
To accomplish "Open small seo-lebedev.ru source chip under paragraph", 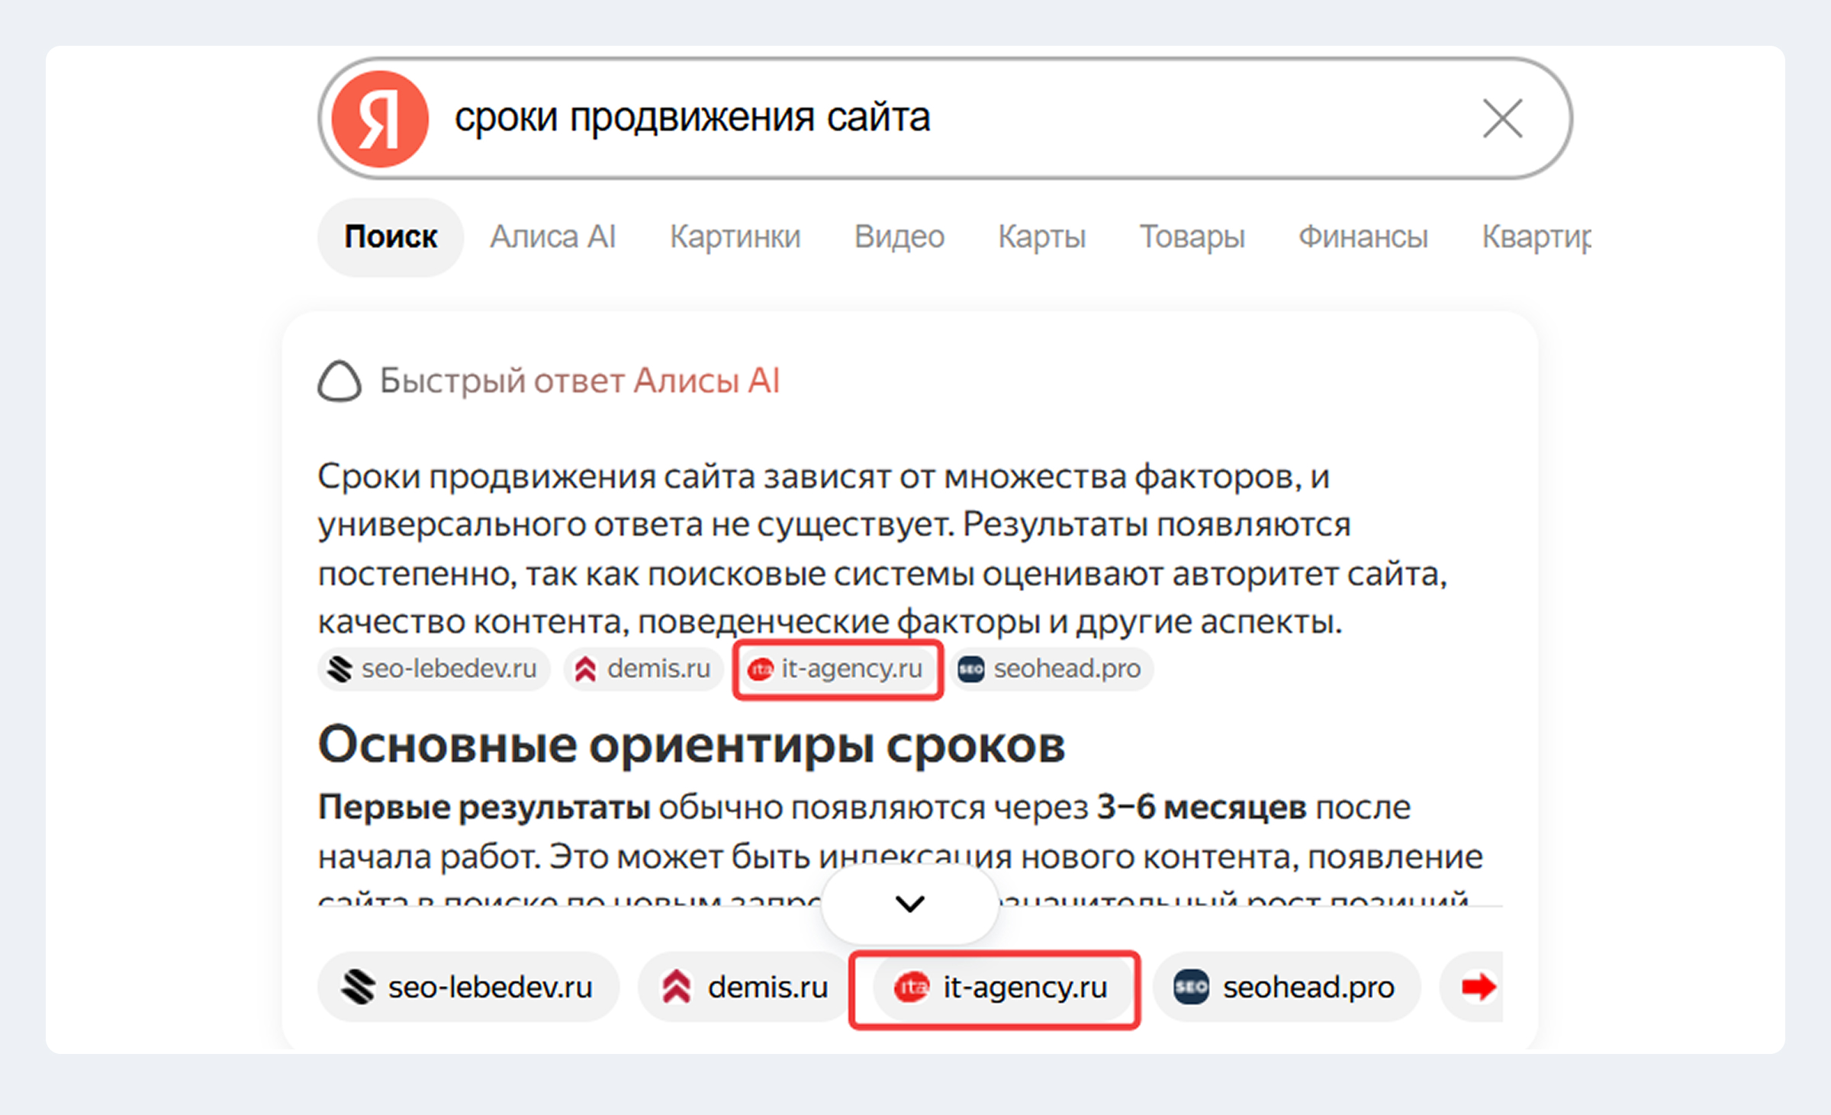I will click(433, 669).
